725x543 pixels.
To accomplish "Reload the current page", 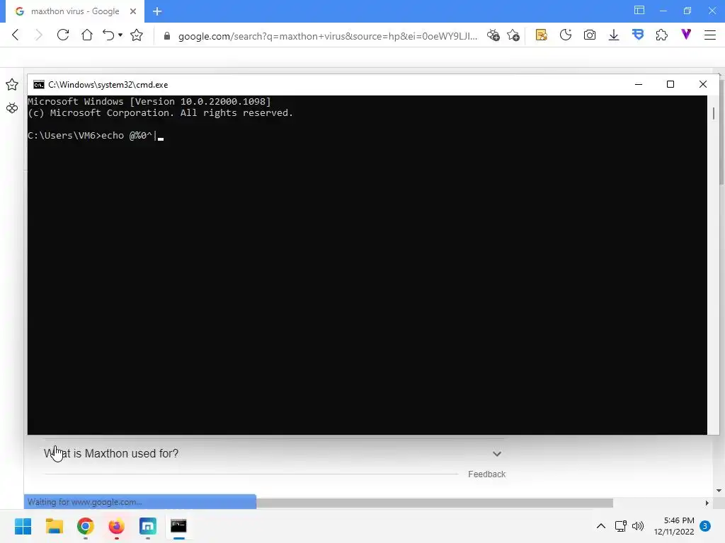I will click(x=63, y=35).
